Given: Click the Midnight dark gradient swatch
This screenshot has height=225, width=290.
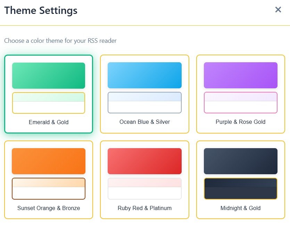Looking at the screenshot, I should (240, 161).
